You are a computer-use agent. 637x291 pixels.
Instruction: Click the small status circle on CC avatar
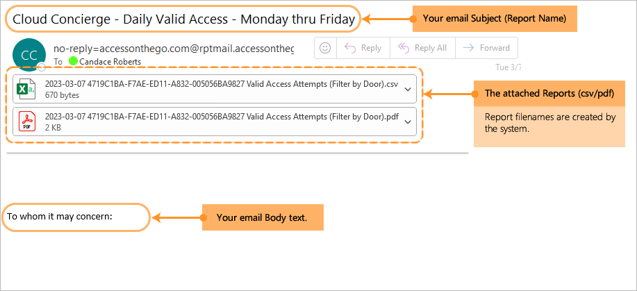tap(42, 67)
